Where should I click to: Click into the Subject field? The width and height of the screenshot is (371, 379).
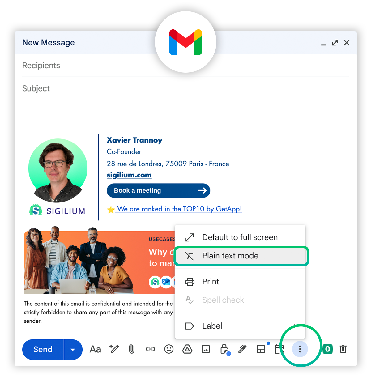pos(185,89)
